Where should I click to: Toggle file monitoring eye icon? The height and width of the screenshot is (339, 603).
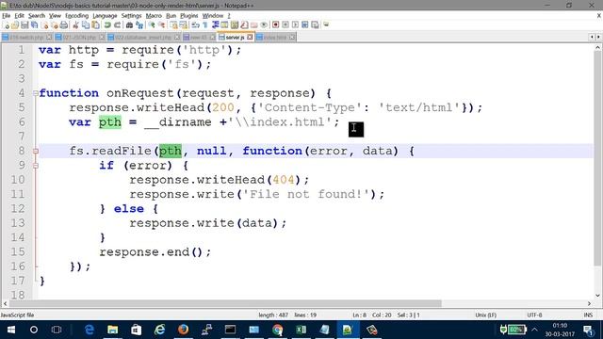click(265, 25)
